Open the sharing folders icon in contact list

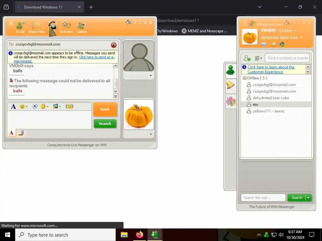point(274,44)
